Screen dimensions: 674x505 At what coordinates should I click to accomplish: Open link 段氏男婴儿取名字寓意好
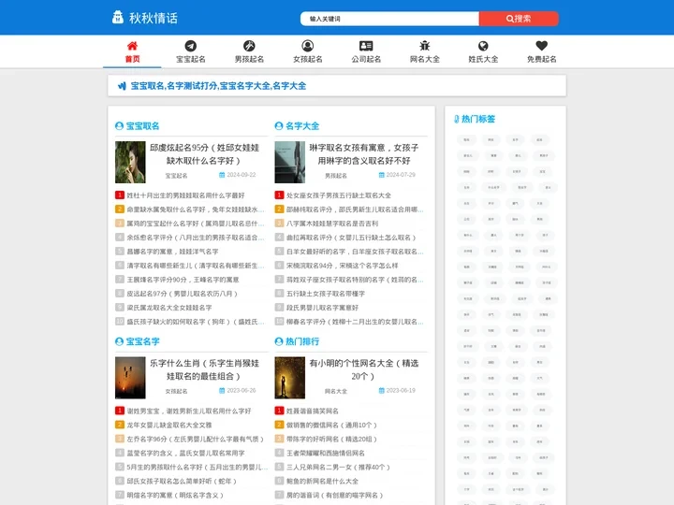point(322,308)
